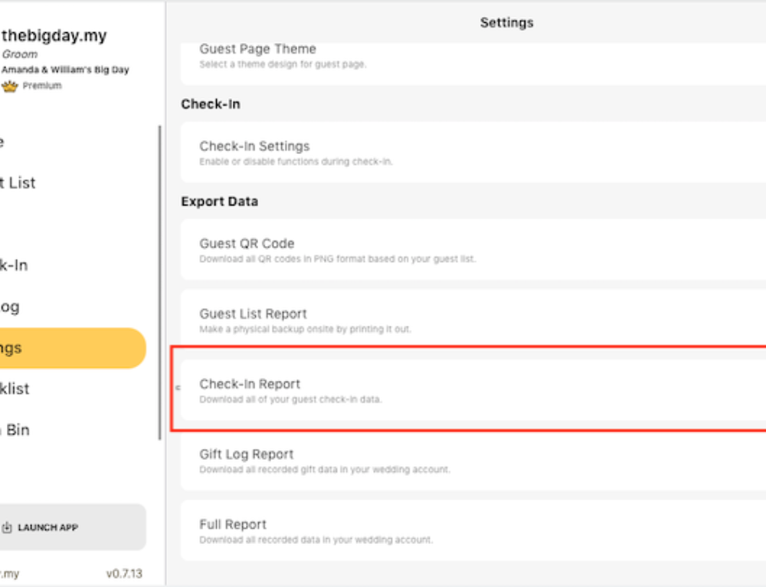This screenshot has width=766, height=587.
Task: Click the sidebar vertical scrollbar
Action: point(159,284)
